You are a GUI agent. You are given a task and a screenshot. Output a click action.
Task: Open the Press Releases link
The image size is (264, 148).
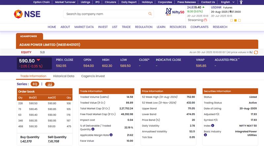coord(186,2)
